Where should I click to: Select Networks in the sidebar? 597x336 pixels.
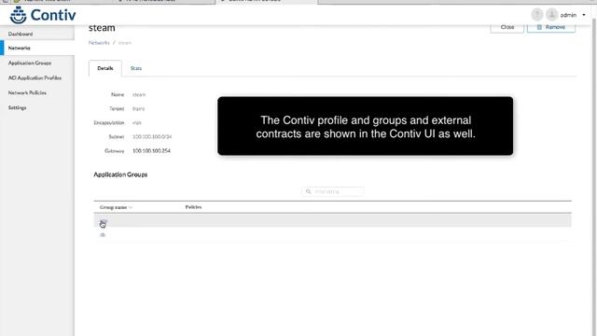[x=37, y=48]
